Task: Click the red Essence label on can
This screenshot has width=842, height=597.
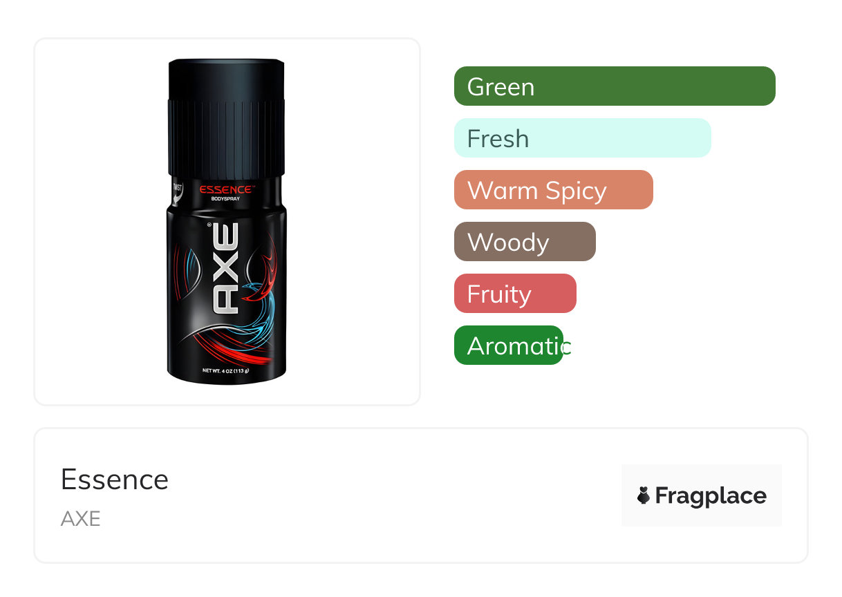Action: pyautogui.click(x=226, y=190)
